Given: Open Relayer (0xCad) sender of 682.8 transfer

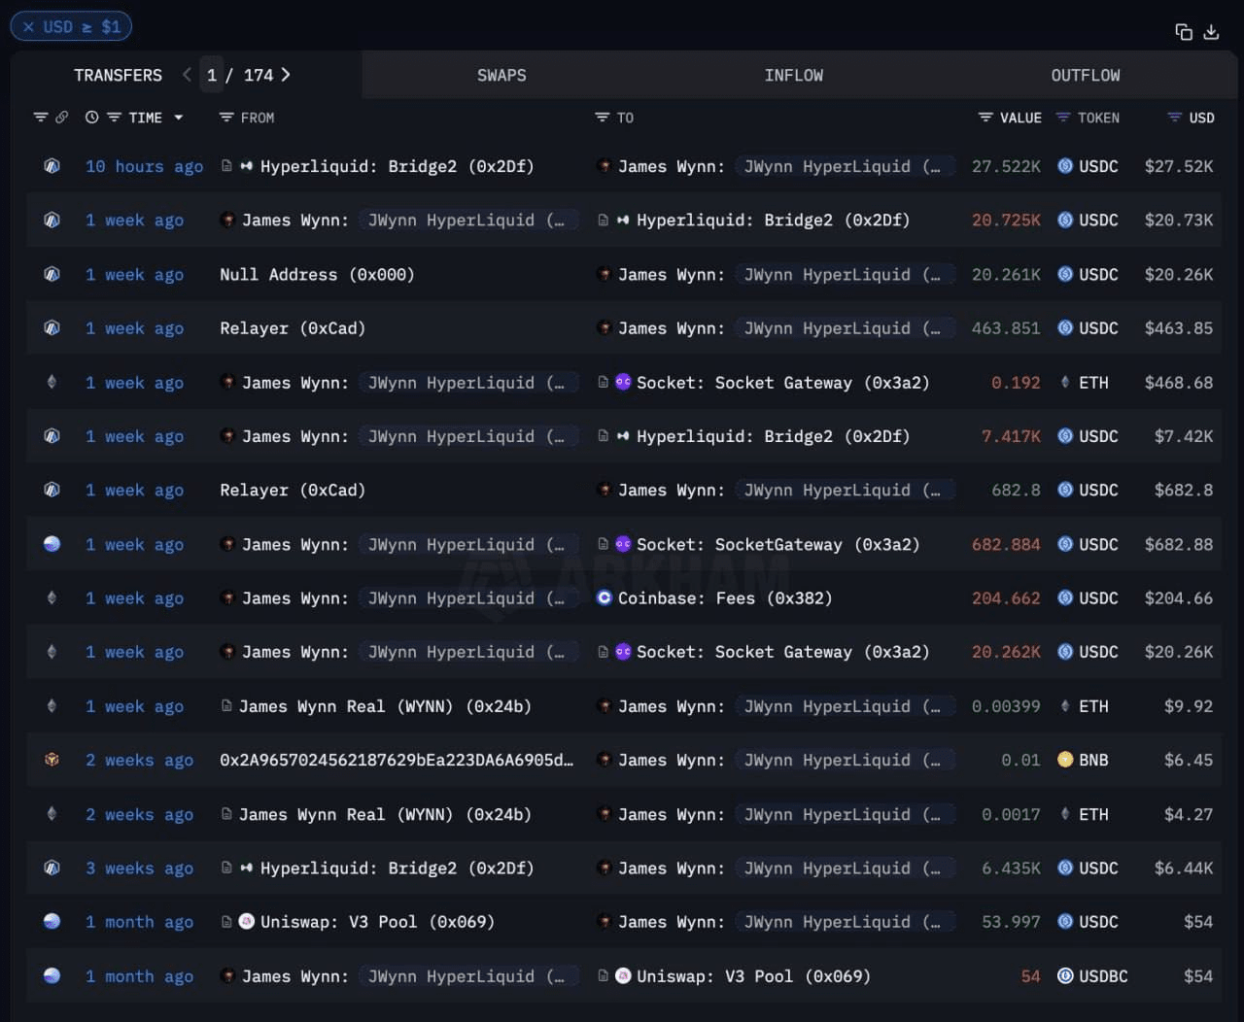Looking at the screenshot, I should pyautogui.click(x=293, y=491).
